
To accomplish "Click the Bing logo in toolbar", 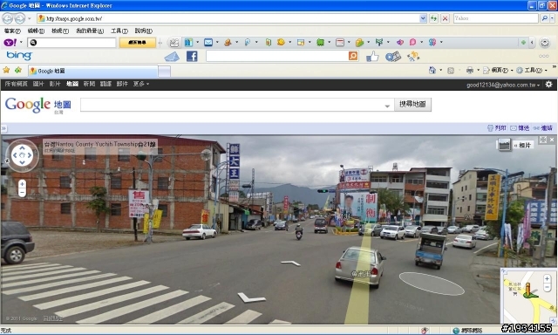I will click(x=19, y=56).
